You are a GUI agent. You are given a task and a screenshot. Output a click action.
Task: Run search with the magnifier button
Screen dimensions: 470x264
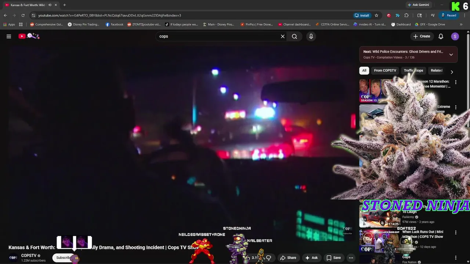coord(294,36)
